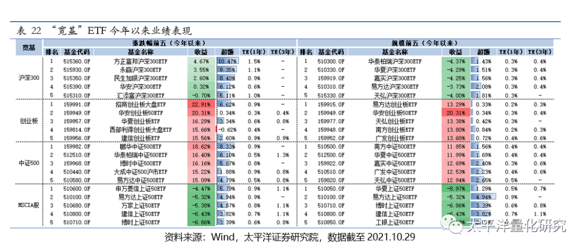Click the green -8.97% return cell
585x251 pixels.
(455, 189)
